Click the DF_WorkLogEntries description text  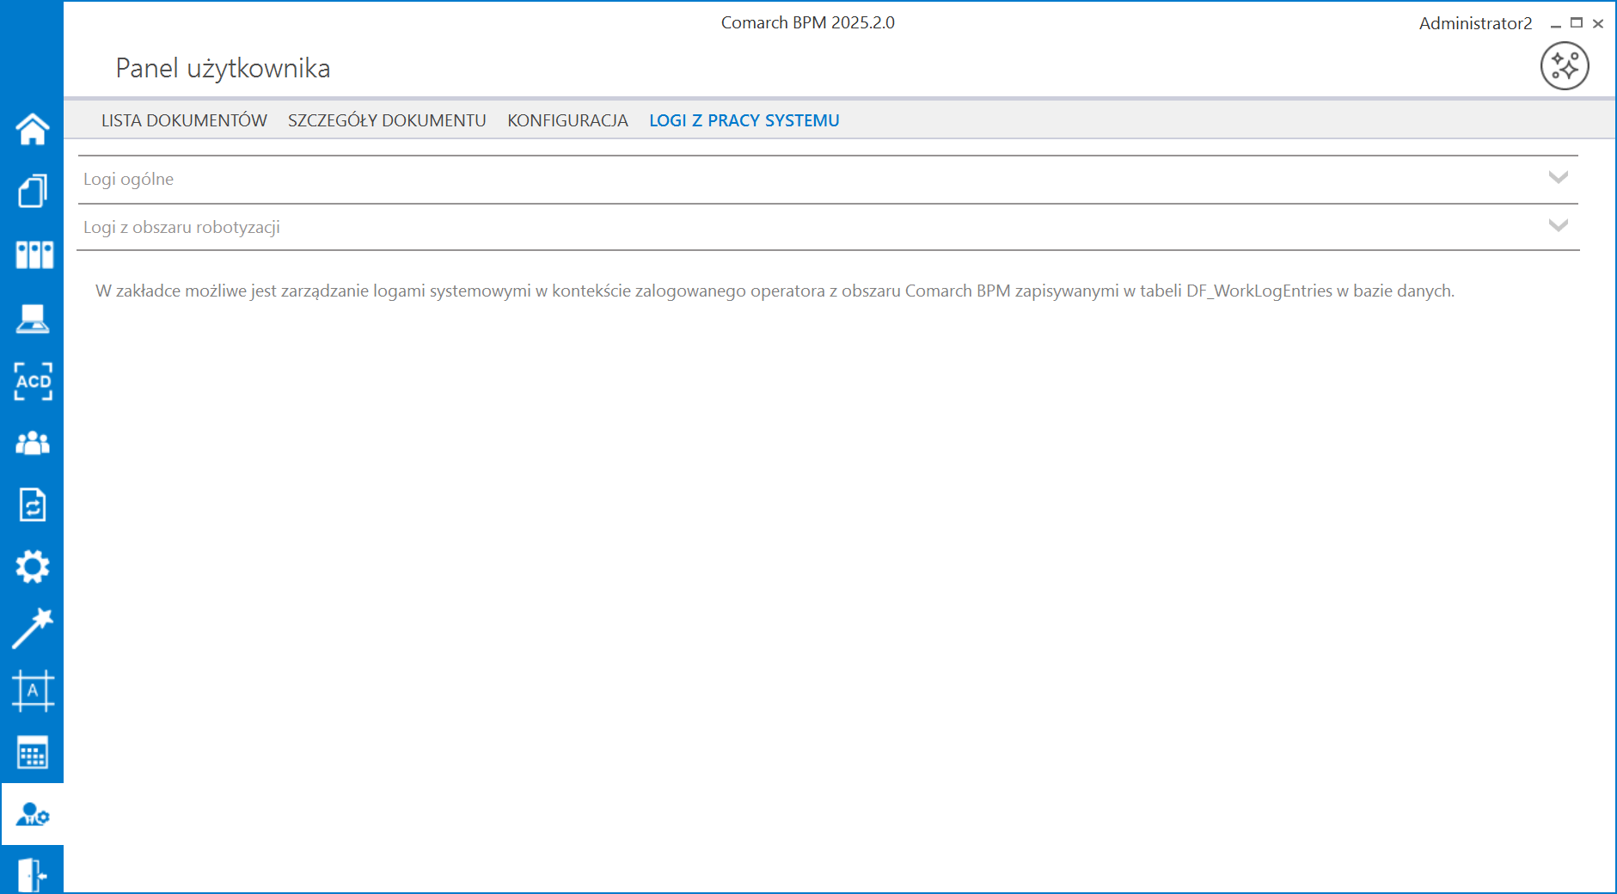pos(775,291)
